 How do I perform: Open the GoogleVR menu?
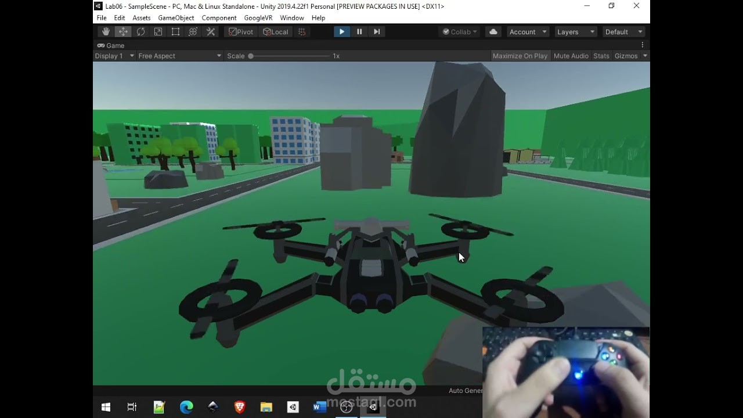click(x=258, y=17)
